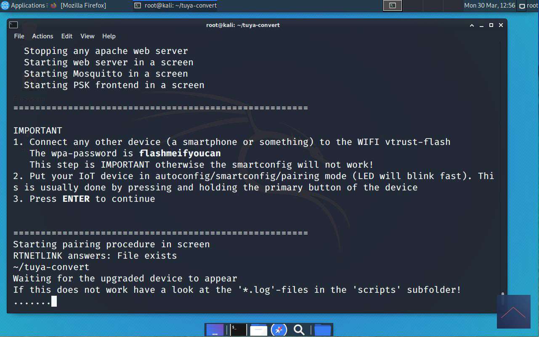Image resolution: width=539 pixels, height=337 pixels.
Task: Click the active workspace switcher thumbnail
Action: click(392, 5)
